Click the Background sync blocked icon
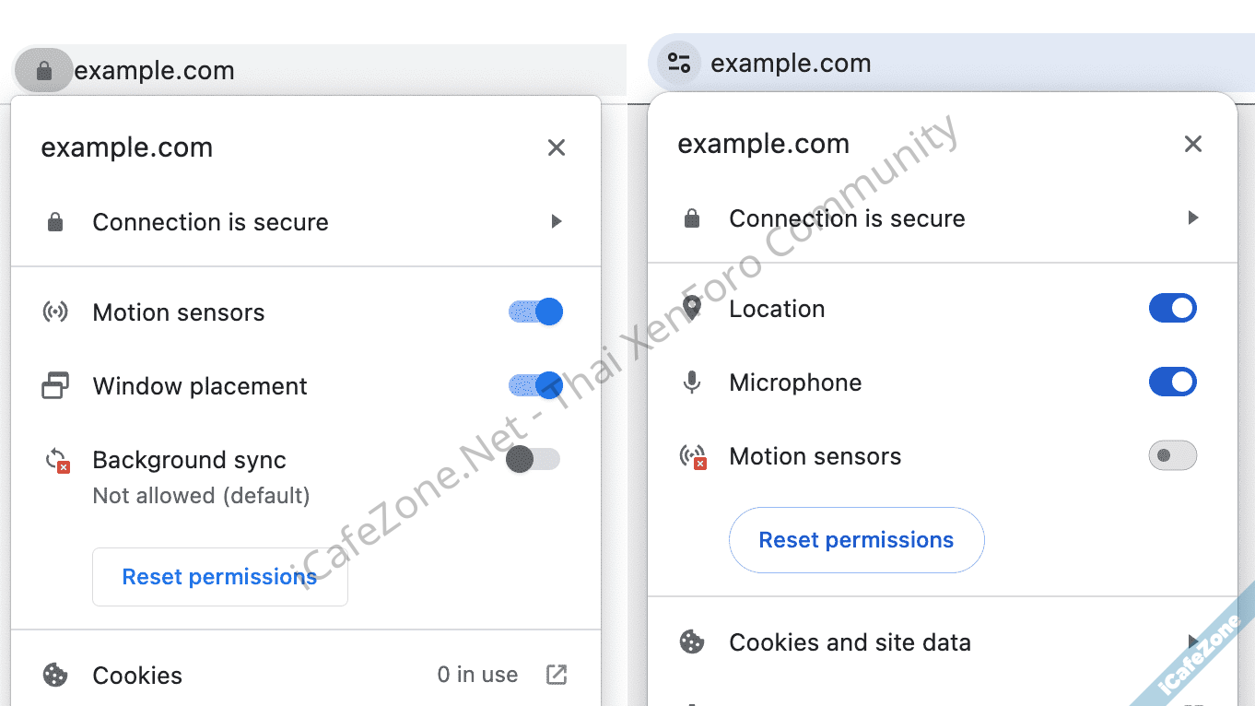This screenshot has height=706, width=1255. (x=57, y=460)
